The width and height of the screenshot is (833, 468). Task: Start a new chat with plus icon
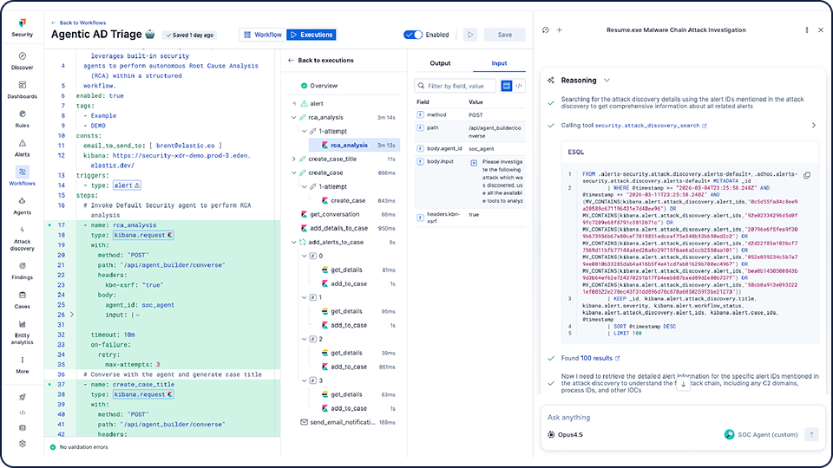coord(560,29)
